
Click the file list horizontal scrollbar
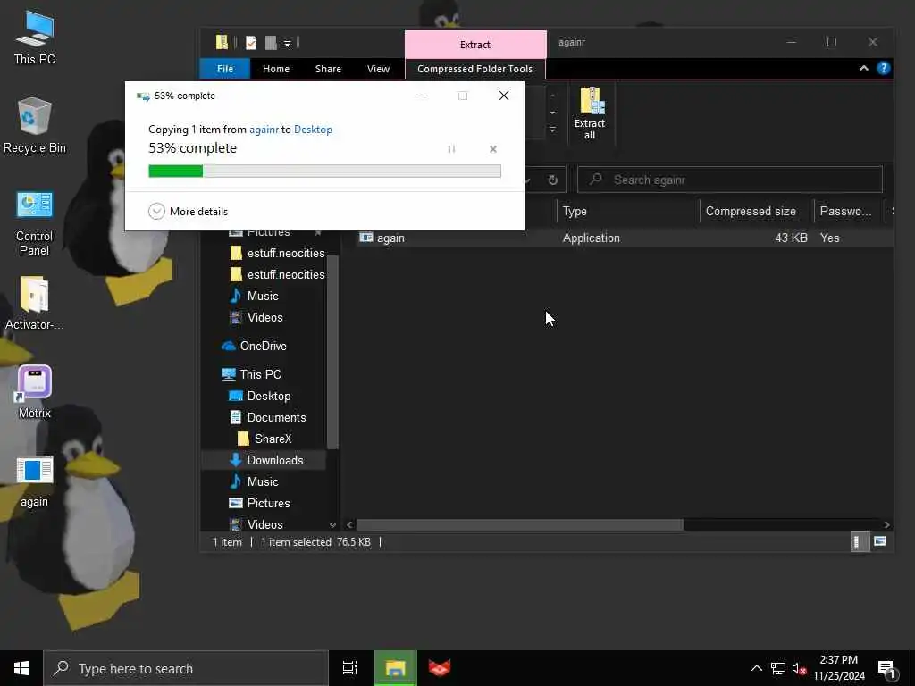coord(519,525)
